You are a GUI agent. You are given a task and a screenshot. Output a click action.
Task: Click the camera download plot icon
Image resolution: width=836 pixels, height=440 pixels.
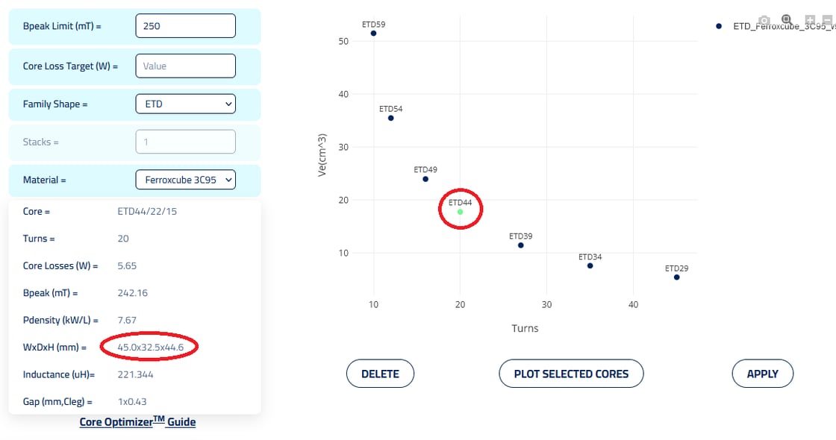coord(764,21)
